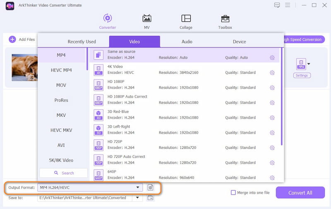Select HEVC MP4 in the format list
This screenshot has width=331, height=209.
pos(61,70)
